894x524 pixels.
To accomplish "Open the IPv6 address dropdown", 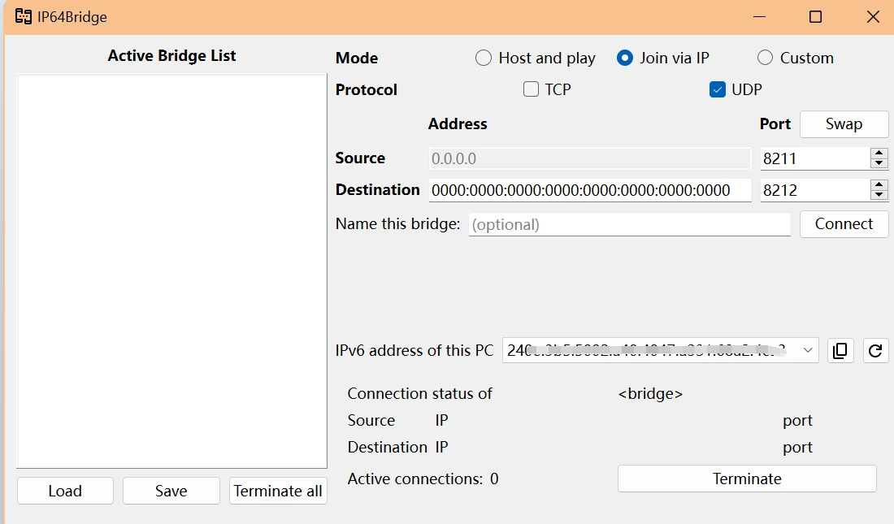I will click(808, 350).
